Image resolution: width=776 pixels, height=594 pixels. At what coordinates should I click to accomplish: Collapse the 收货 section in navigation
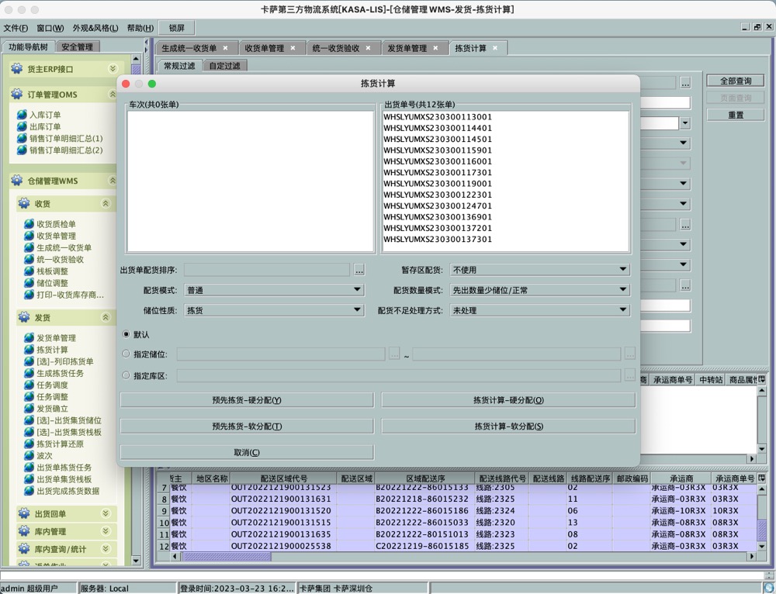[106, 204]
